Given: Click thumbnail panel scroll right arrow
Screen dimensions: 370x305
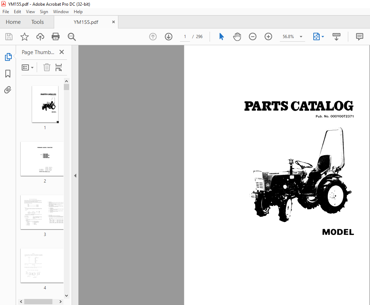Looking at the screenshot, I should (x=60, y=301).
